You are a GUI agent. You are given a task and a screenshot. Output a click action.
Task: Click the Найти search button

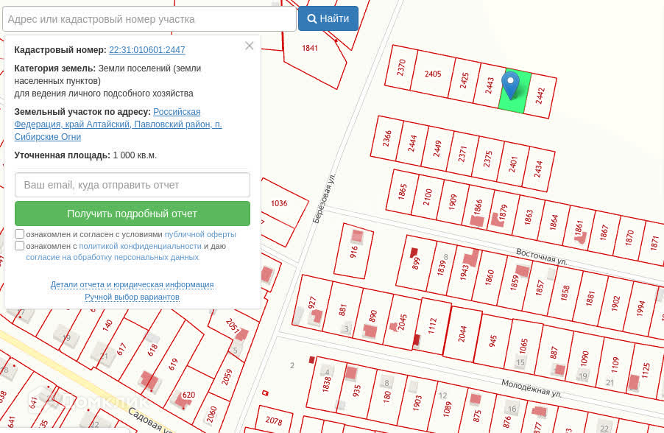[328, 18]
